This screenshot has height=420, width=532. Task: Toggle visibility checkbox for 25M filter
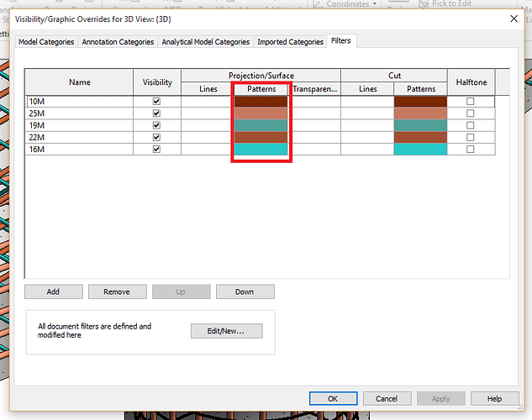pos(156,113)
